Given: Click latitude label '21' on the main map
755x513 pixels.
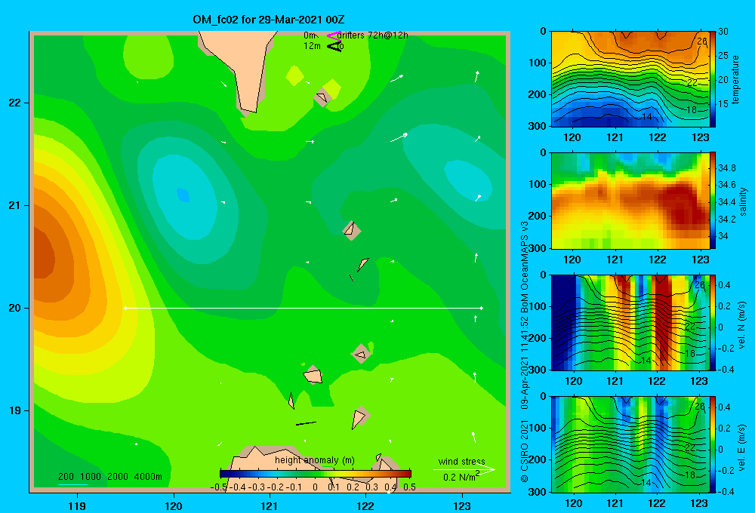Looking at the screenshot, I should pos(14,205).
